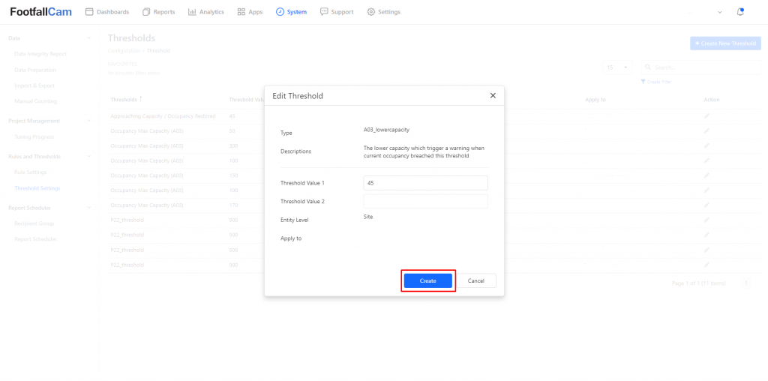Click the FootfallCam logo
The width and height of the screenshot is (768, 381).
40,12
